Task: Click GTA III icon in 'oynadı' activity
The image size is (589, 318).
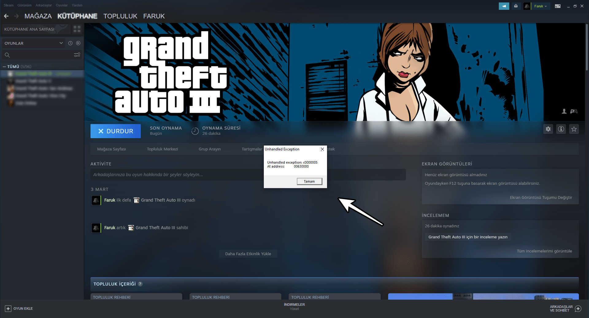Action: pos(137,200)
